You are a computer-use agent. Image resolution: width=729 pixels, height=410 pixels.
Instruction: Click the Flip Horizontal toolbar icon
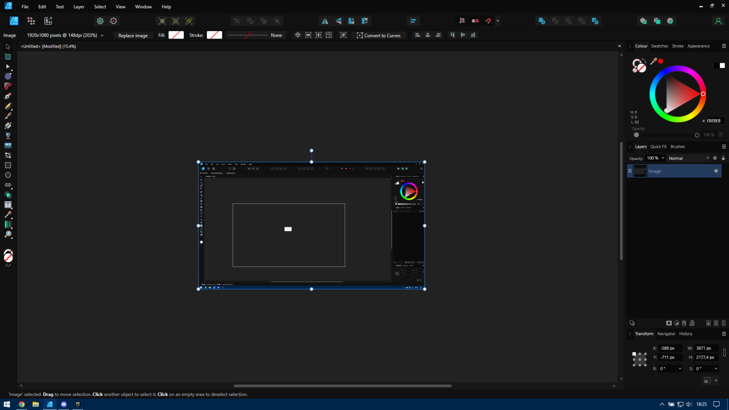click(x=325, y=21)
